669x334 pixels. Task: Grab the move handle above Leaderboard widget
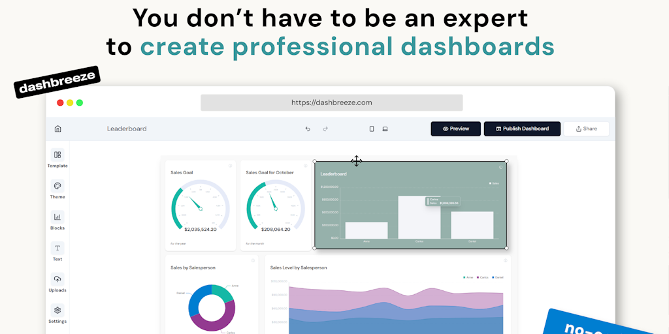(x=356, y=161)
